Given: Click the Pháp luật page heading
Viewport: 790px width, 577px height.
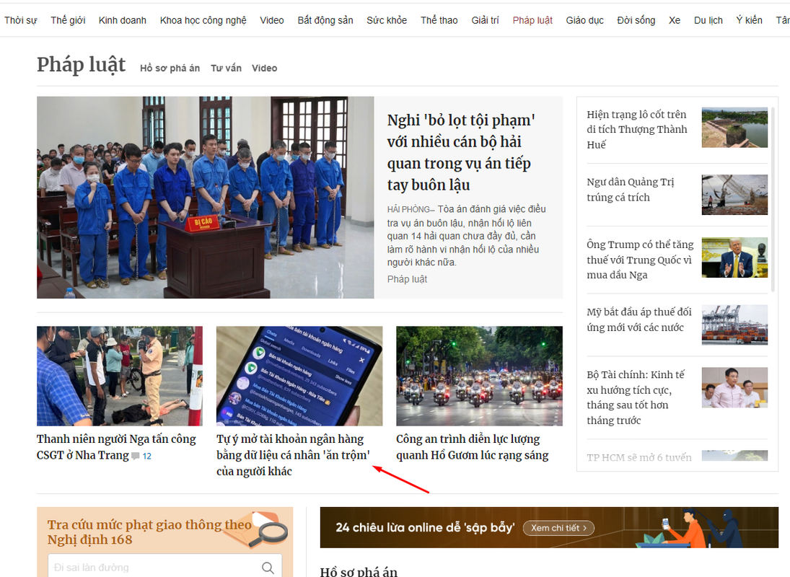Looking at the screenshot, I should point(82,66).
